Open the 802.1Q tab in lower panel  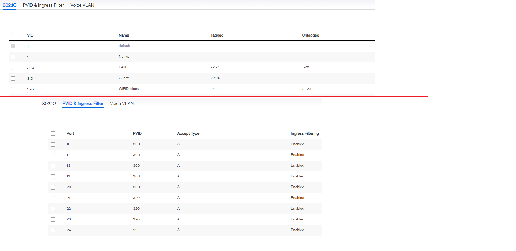click(x=49, y=103)
